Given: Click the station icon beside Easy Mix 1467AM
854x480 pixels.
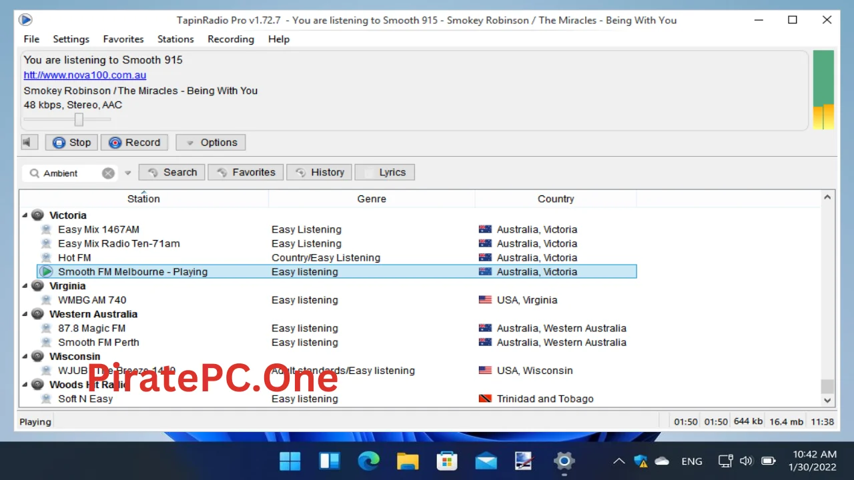Looking at the screenshot, I should [x=46, y=229].
